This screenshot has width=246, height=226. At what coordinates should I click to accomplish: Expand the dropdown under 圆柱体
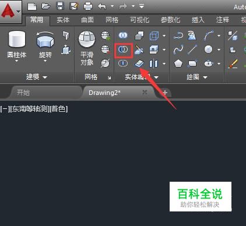(17, 61)
